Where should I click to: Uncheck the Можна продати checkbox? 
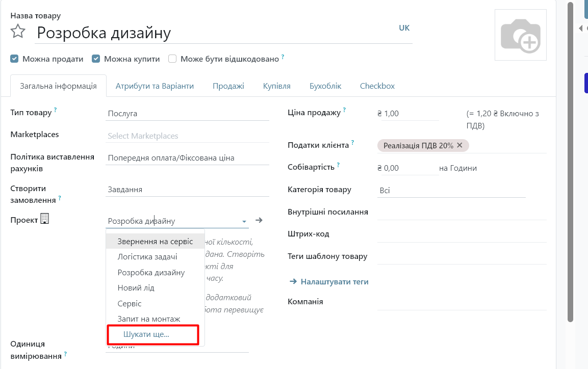(14, 59)
